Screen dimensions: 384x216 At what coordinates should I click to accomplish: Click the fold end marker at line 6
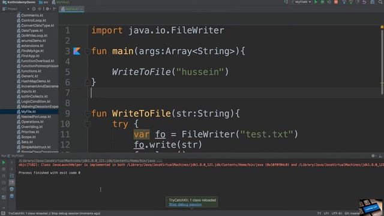coord(88,82)
